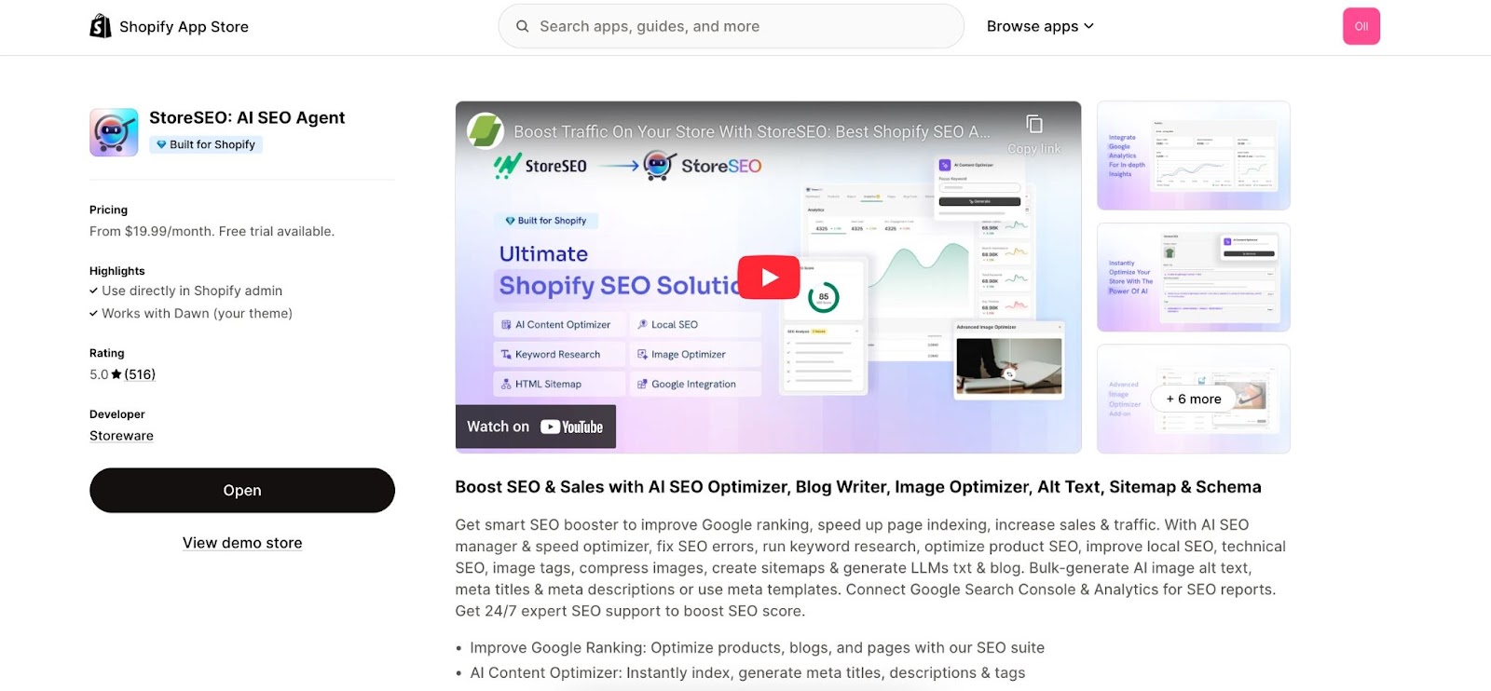Screen dimensions: 1491x691
Task: Click the video Copy link icon
Action: [x=1034, y=125]
